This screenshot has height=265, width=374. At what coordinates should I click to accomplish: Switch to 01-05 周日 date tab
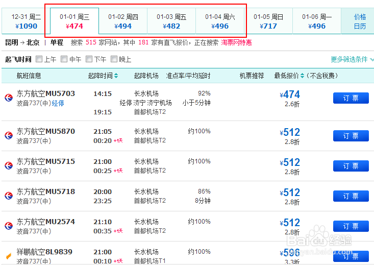tap(268, 21)
